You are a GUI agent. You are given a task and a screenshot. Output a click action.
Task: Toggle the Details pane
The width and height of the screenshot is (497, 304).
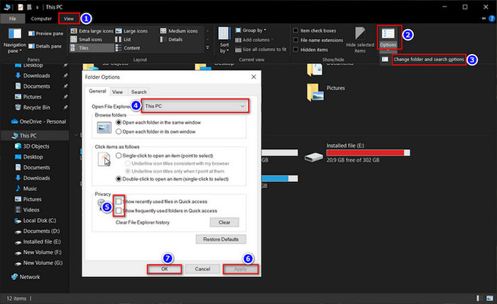pos(45,46)
